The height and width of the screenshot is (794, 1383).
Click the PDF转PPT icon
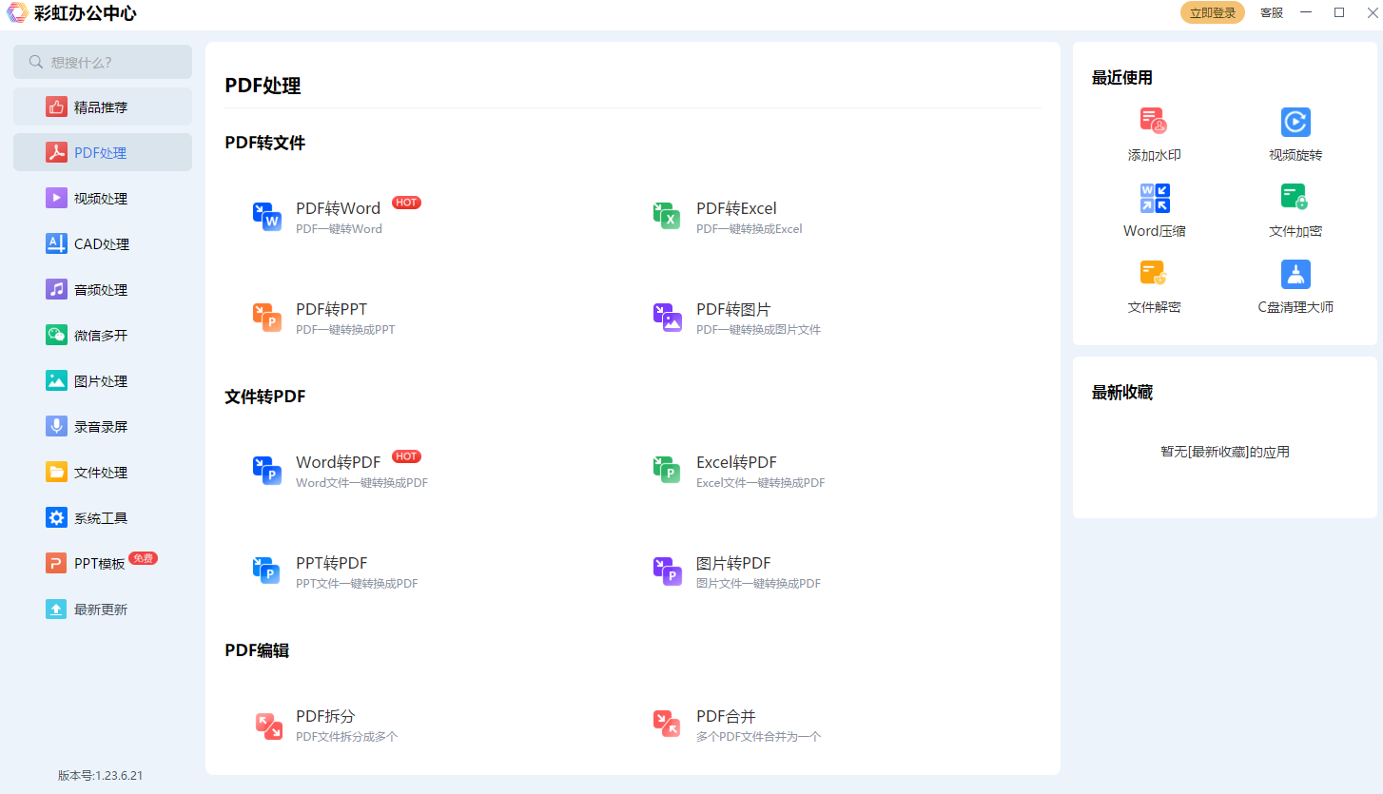pos(267,318)
